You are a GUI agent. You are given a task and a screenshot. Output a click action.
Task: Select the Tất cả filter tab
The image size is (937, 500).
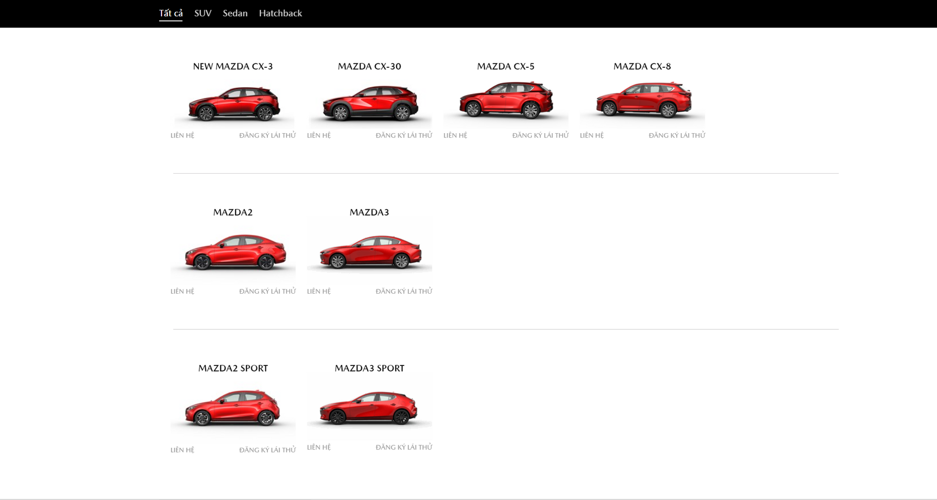coord(170,13)
